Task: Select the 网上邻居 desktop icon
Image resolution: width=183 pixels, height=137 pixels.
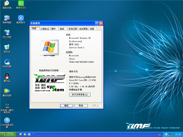Action: coord(7,34)
